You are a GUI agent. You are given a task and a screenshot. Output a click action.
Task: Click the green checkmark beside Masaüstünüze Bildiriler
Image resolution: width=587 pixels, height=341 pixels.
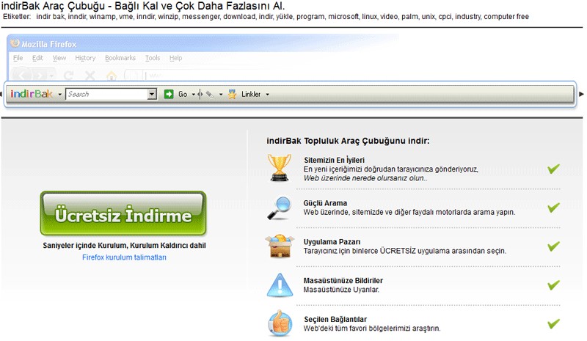(554, 285)
